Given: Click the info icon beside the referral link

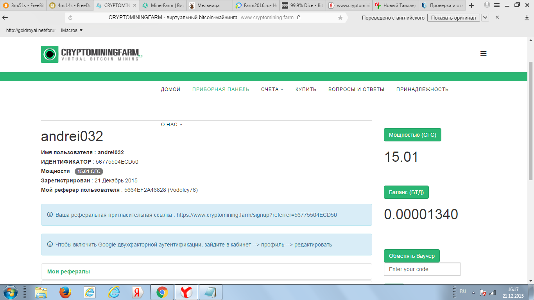Looking at the screenshot, I should point(50,214).
